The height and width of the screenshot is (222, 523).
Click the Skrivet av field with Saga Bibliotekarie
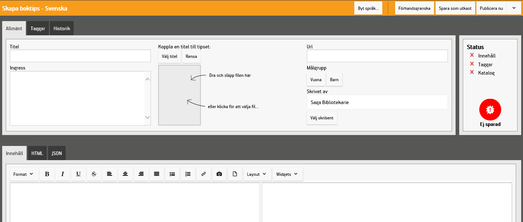(x=377, y=102)
